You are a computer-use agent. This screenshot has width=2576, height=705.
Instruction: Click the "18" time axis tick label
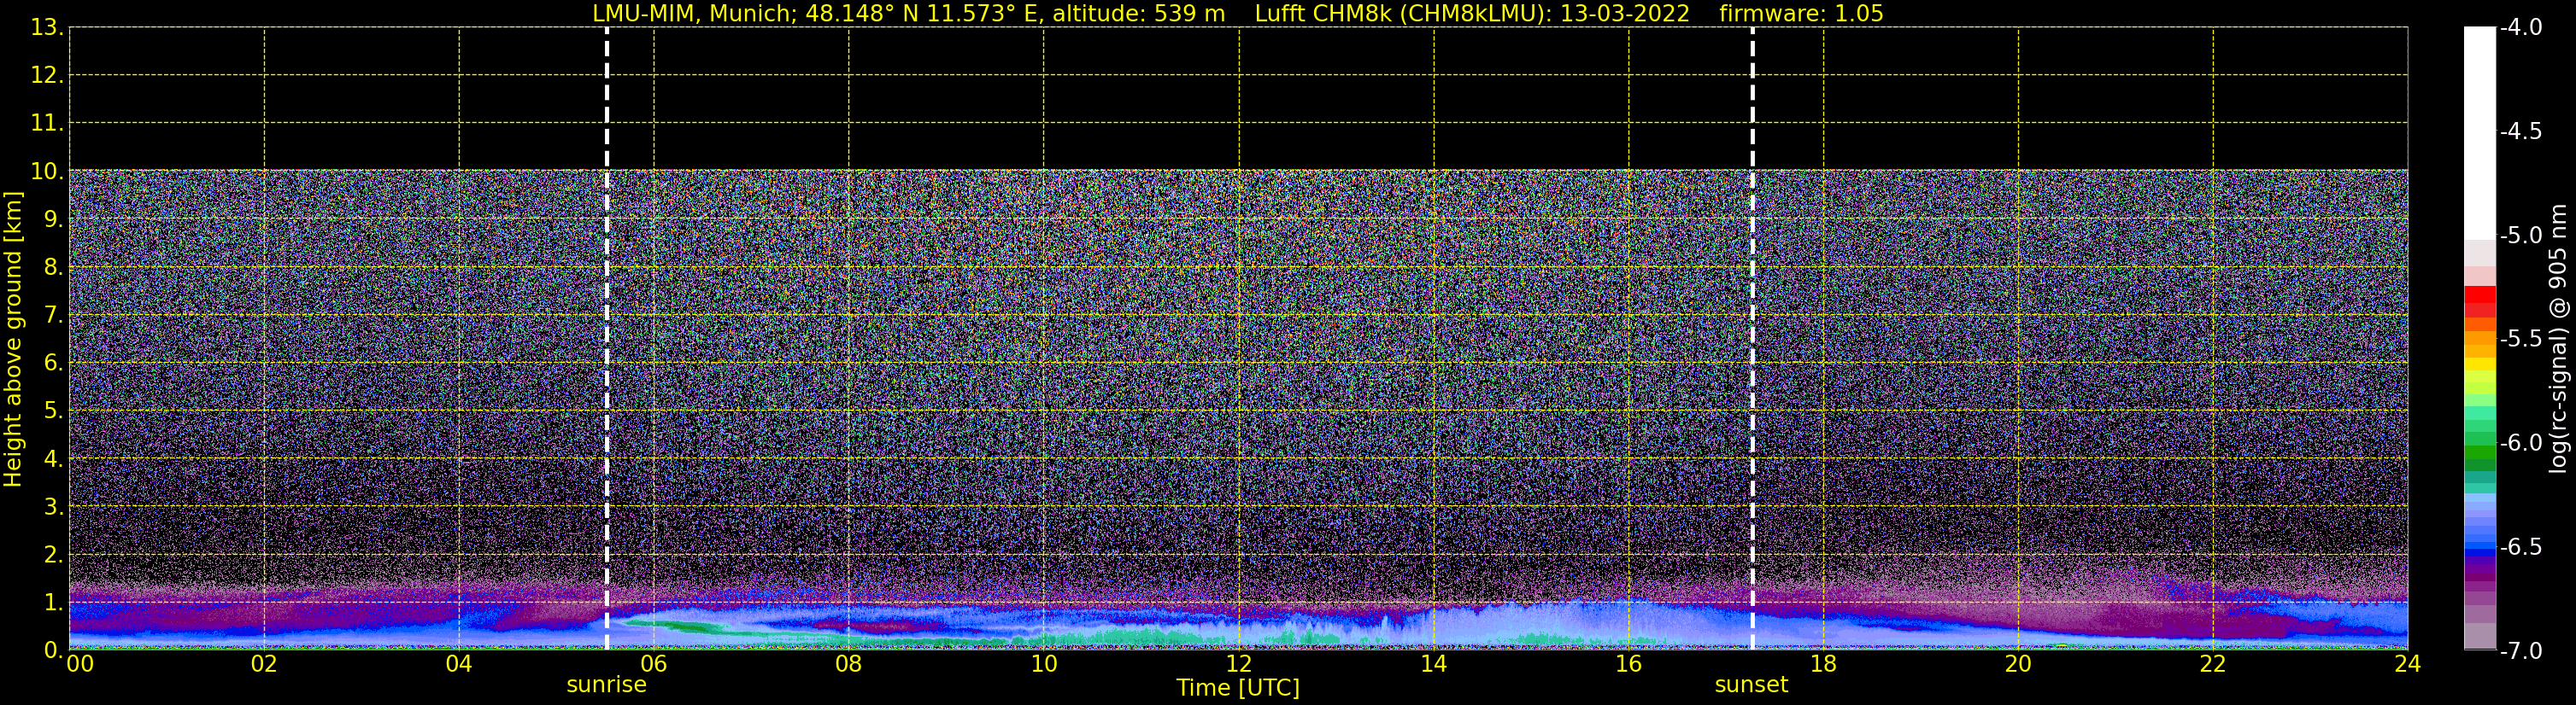(x=1824, y=665)
